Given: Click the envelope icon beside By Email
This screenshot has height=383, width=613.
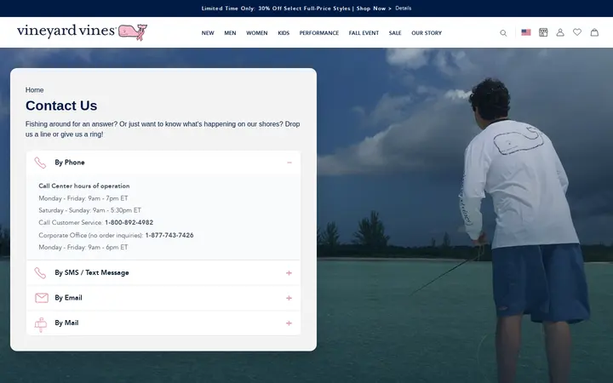Looking at the screenshot, I should tap(42, 298).
